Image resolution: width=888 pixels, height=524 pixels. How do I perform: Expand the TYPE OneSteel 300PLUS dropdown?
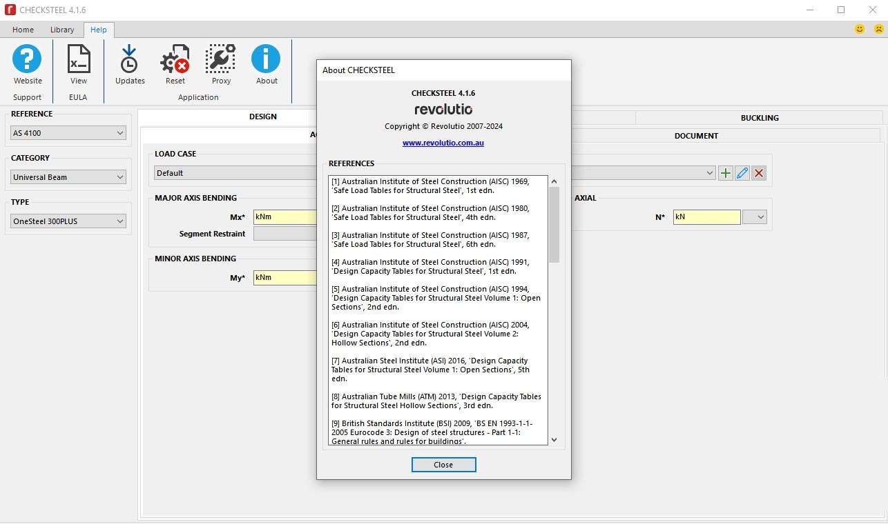click(x=68, y=221)
